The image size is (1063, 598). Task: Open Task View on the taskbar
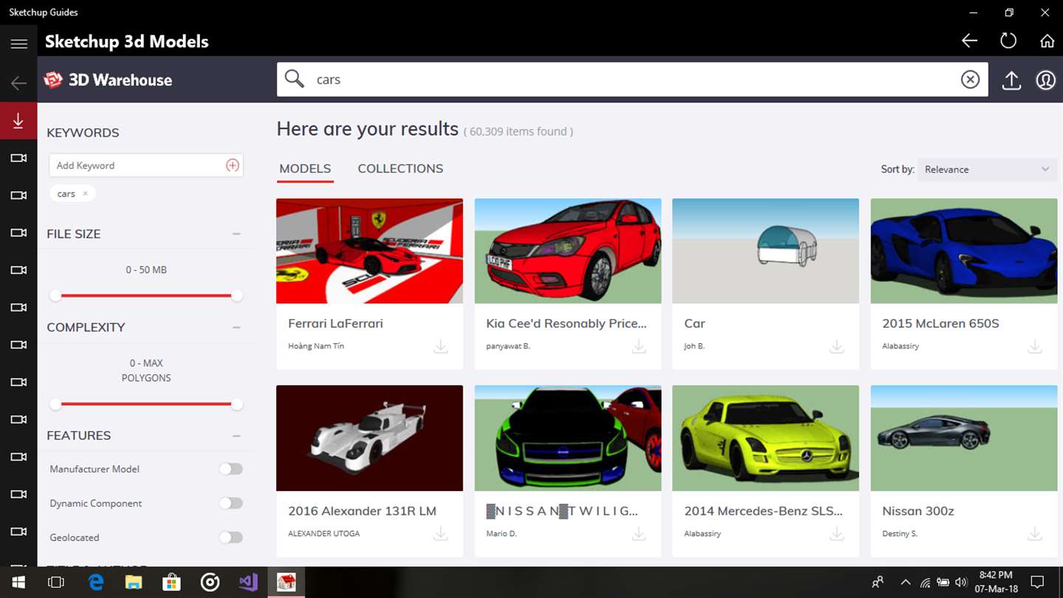(56, 582)
